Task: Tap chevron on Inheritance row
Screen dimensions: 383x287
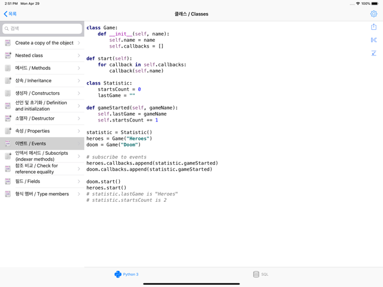Action: 79,80
